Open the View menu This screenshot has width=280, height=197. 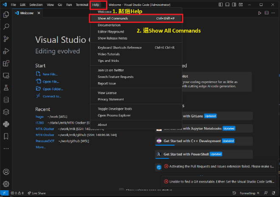(50, 5)
